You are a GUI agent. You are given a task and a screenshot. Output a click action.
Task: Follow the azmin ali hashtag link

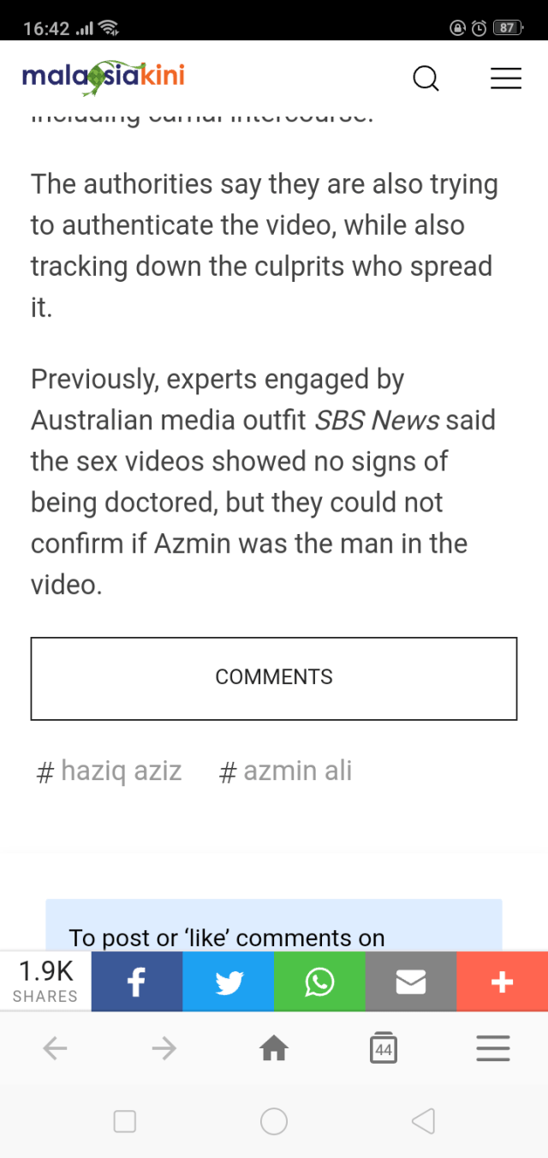pyautogui.click(x=286, y=771)
